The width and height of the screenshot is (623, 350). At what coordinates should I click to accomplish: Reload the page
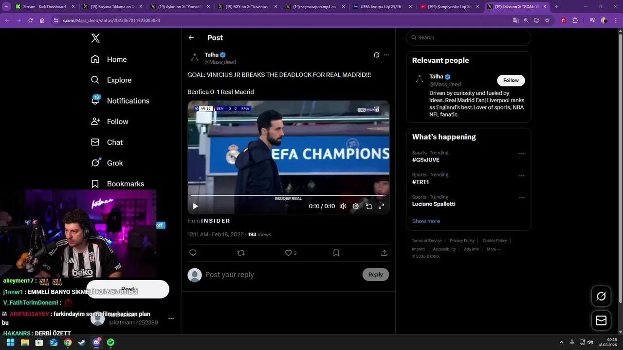(x=30, y=20)
